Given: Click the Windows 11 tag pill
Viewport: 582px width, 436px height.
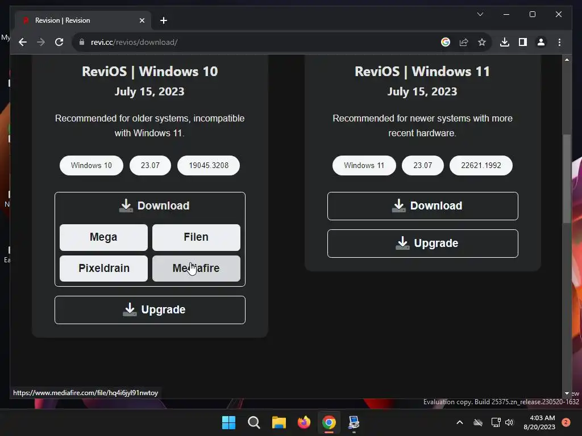Looking at the screenshot, I should (x=364, y=165).
